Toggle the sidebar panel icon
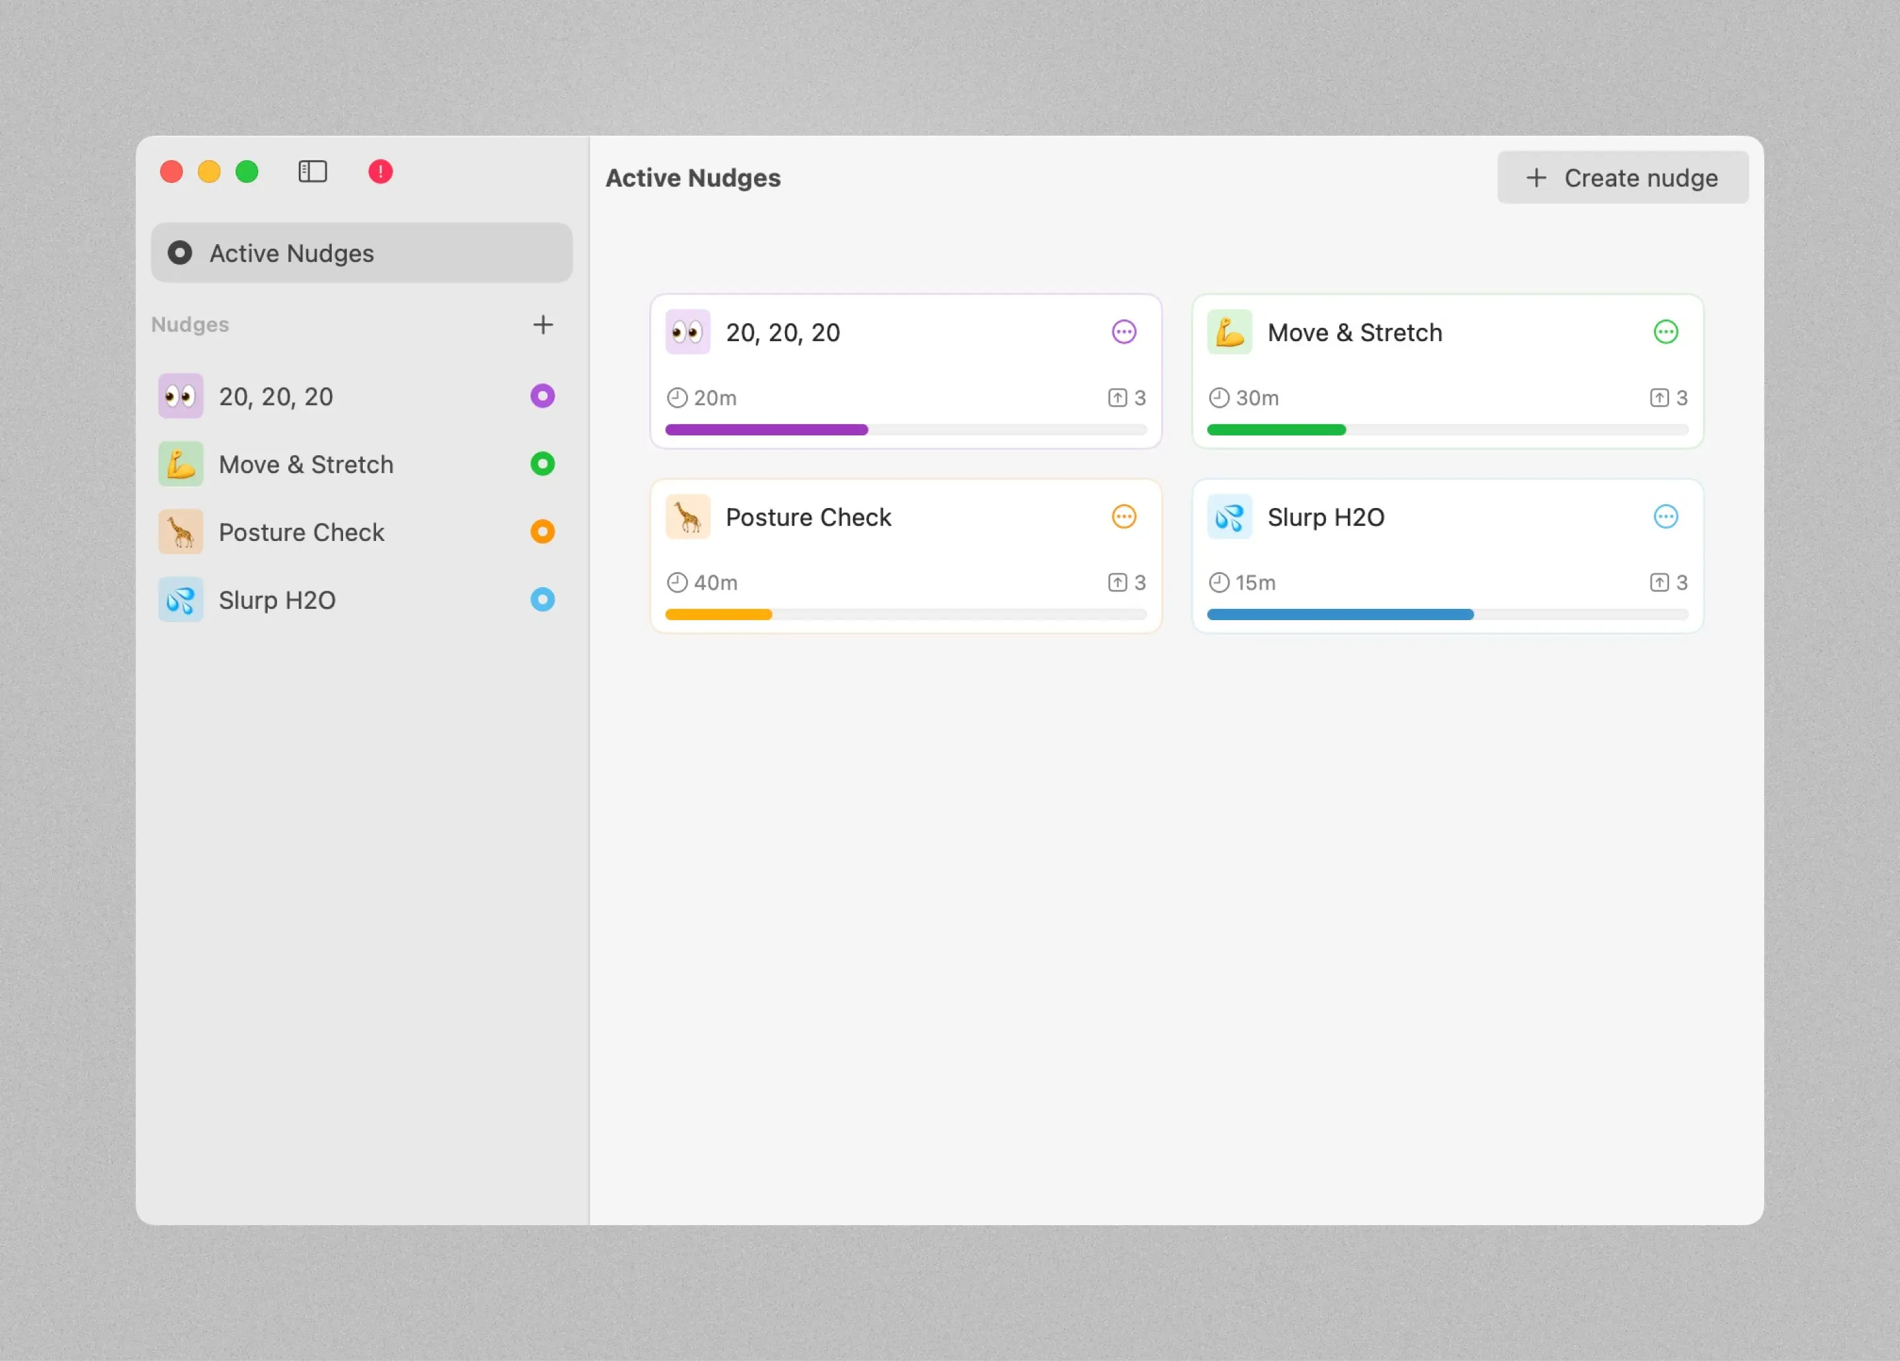Viewport: 1900px width, 1361px height. pyautogui.click(x=313, y=172)
